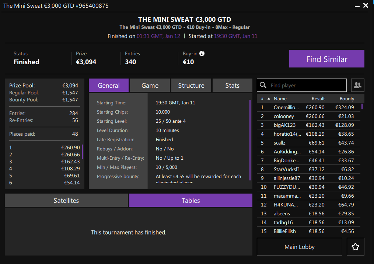Select player row bigAK123

coord(308,125)
